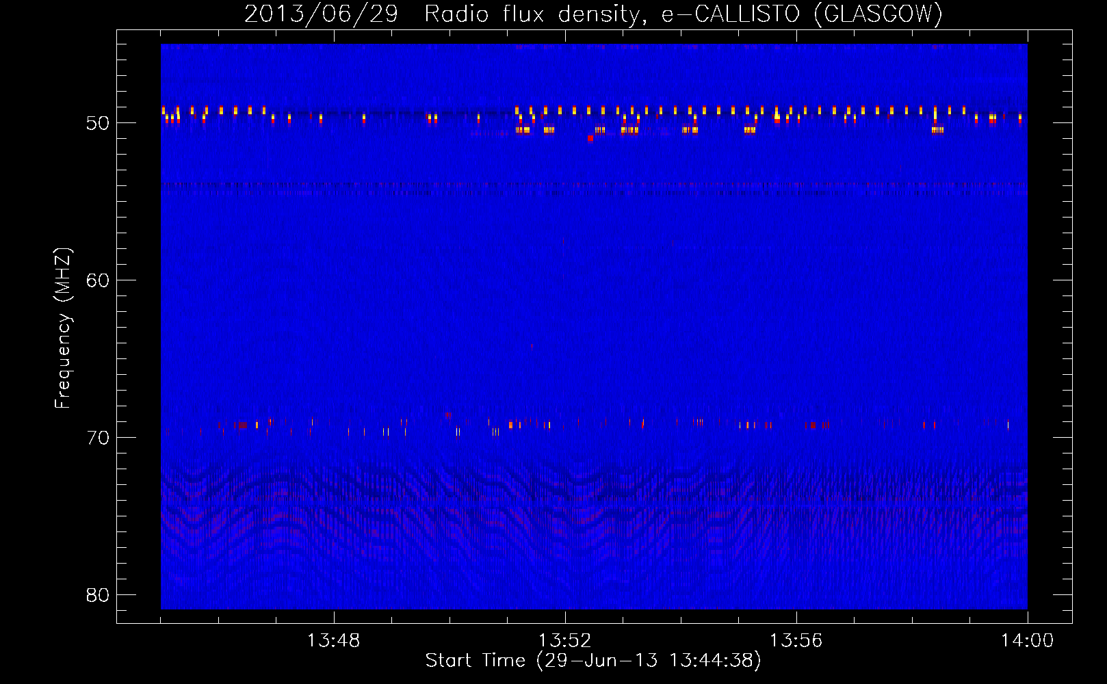Image resolution: width=1107 pixels, height=684 pixels.
Task: Click the 13:48 time tick label
Action: (x=333, y=641)
